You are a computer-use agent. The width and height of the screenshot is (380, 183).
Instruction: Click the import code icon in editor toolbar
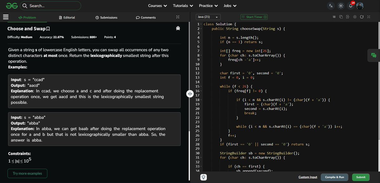point(348,17)
